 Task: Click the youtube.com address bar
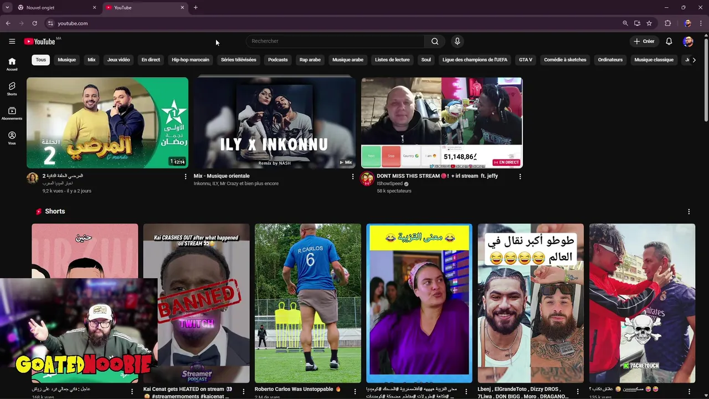pyautogui.click(x=332, y=23)
